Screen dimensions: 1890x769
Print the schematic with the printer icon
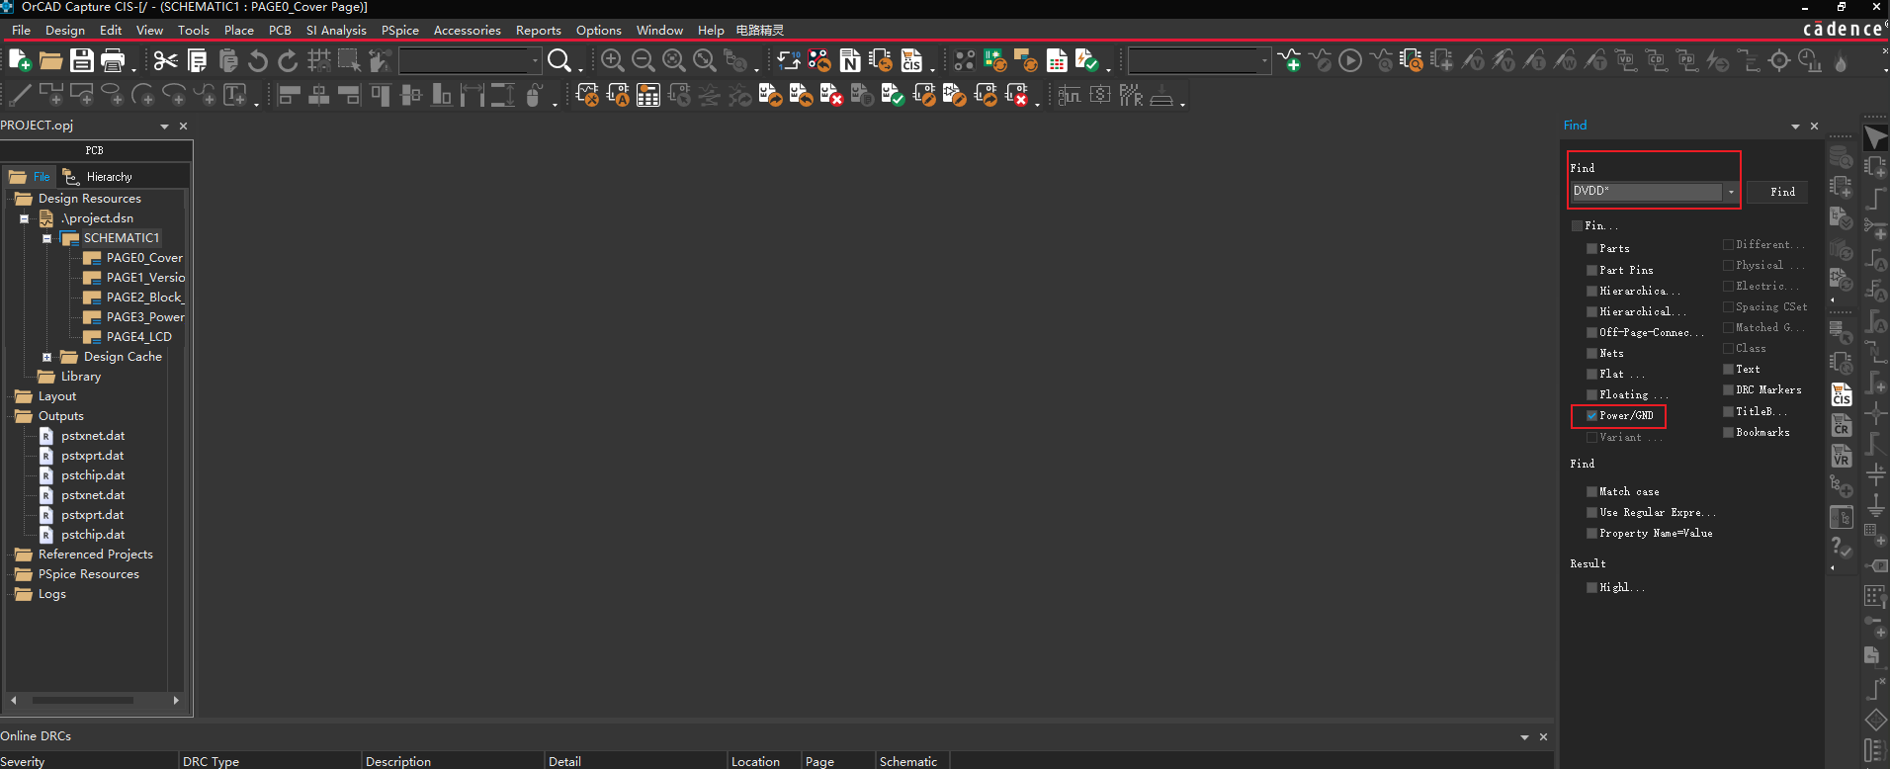click(113, 60)
